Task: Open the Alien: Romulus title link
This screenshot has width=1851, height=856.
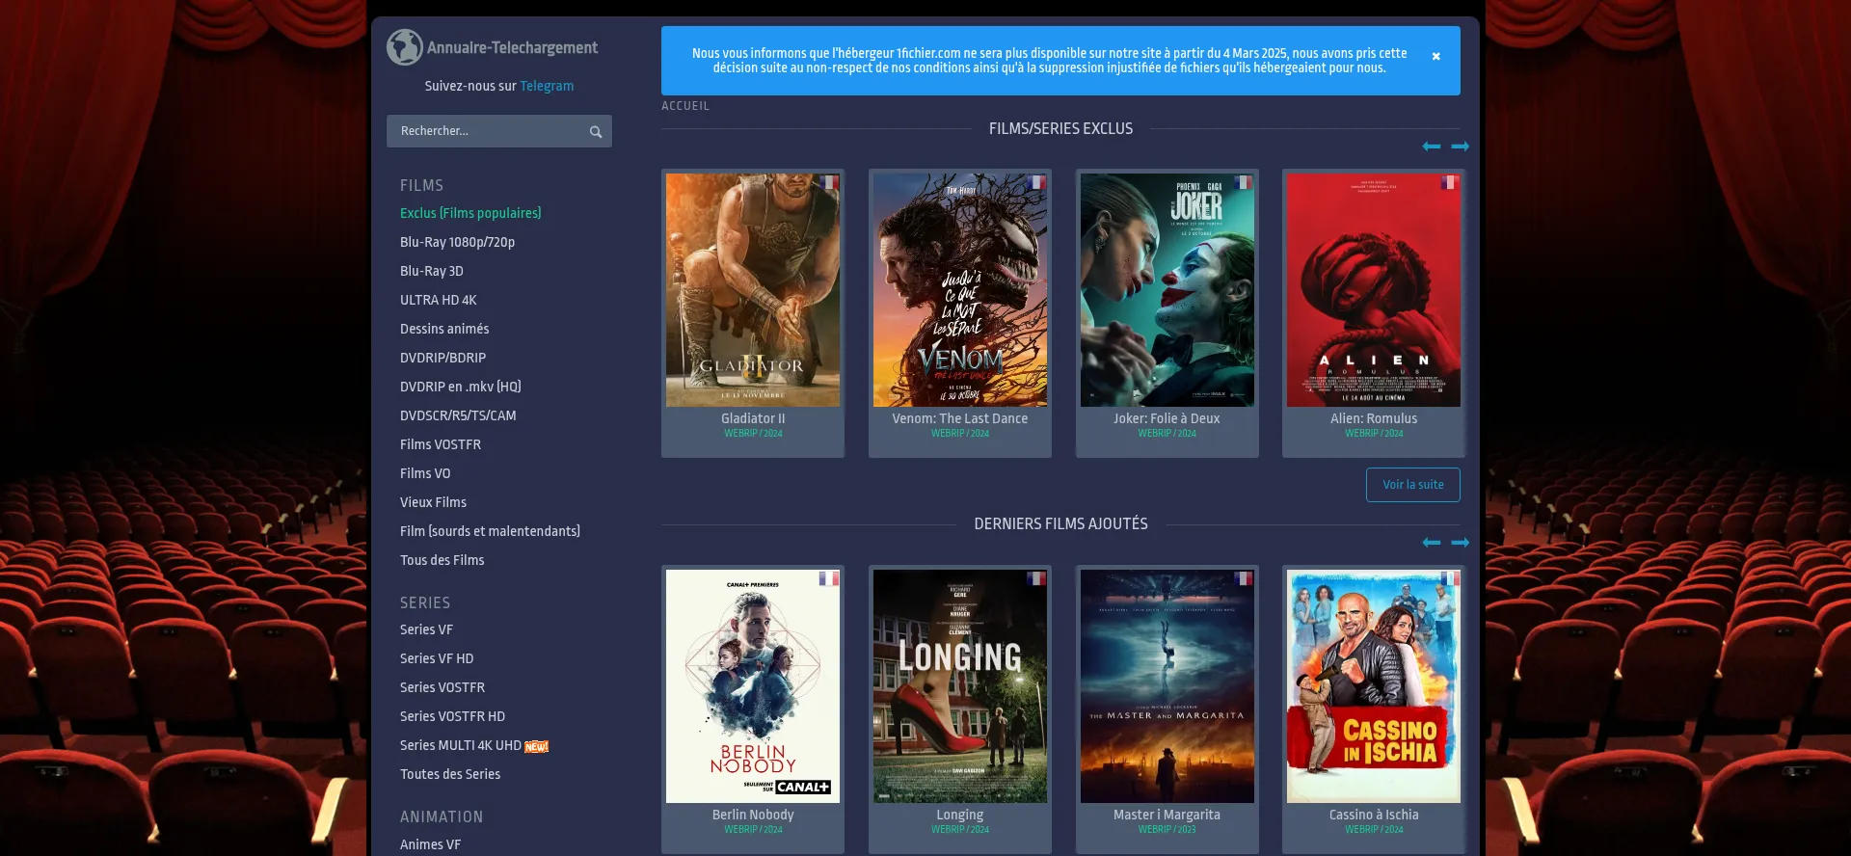Action: (1373, 418)
